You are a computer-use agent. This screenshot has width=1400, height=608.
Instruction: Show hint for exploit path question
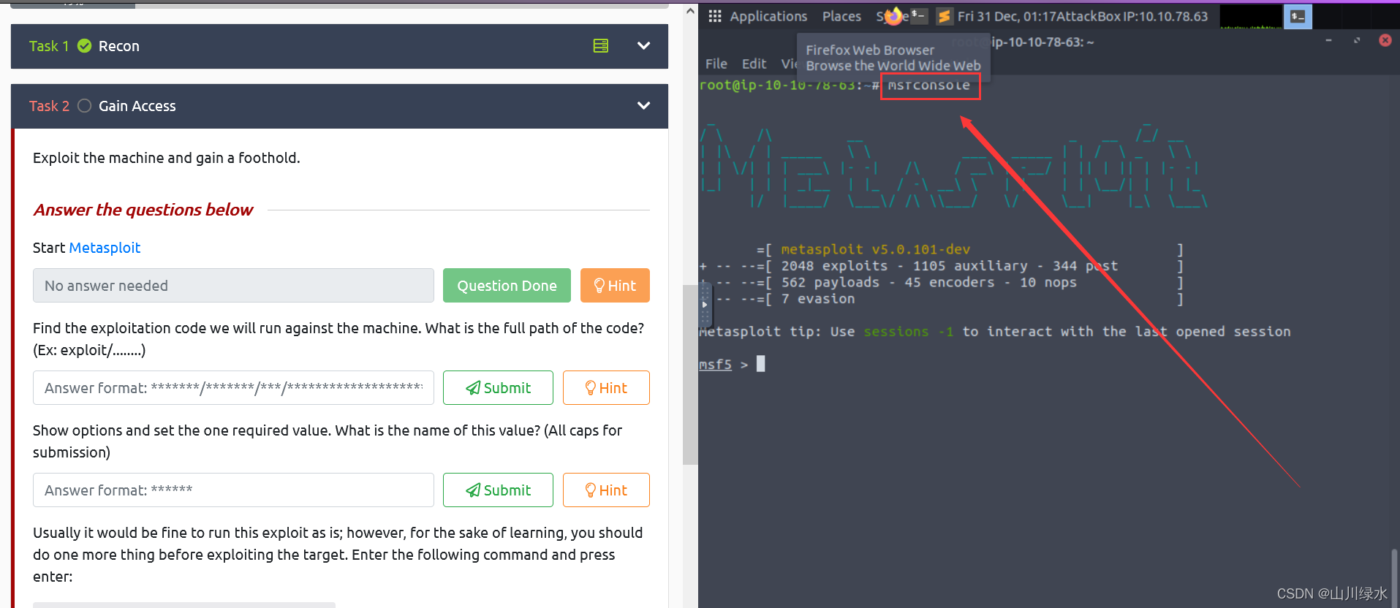[606, 388]
